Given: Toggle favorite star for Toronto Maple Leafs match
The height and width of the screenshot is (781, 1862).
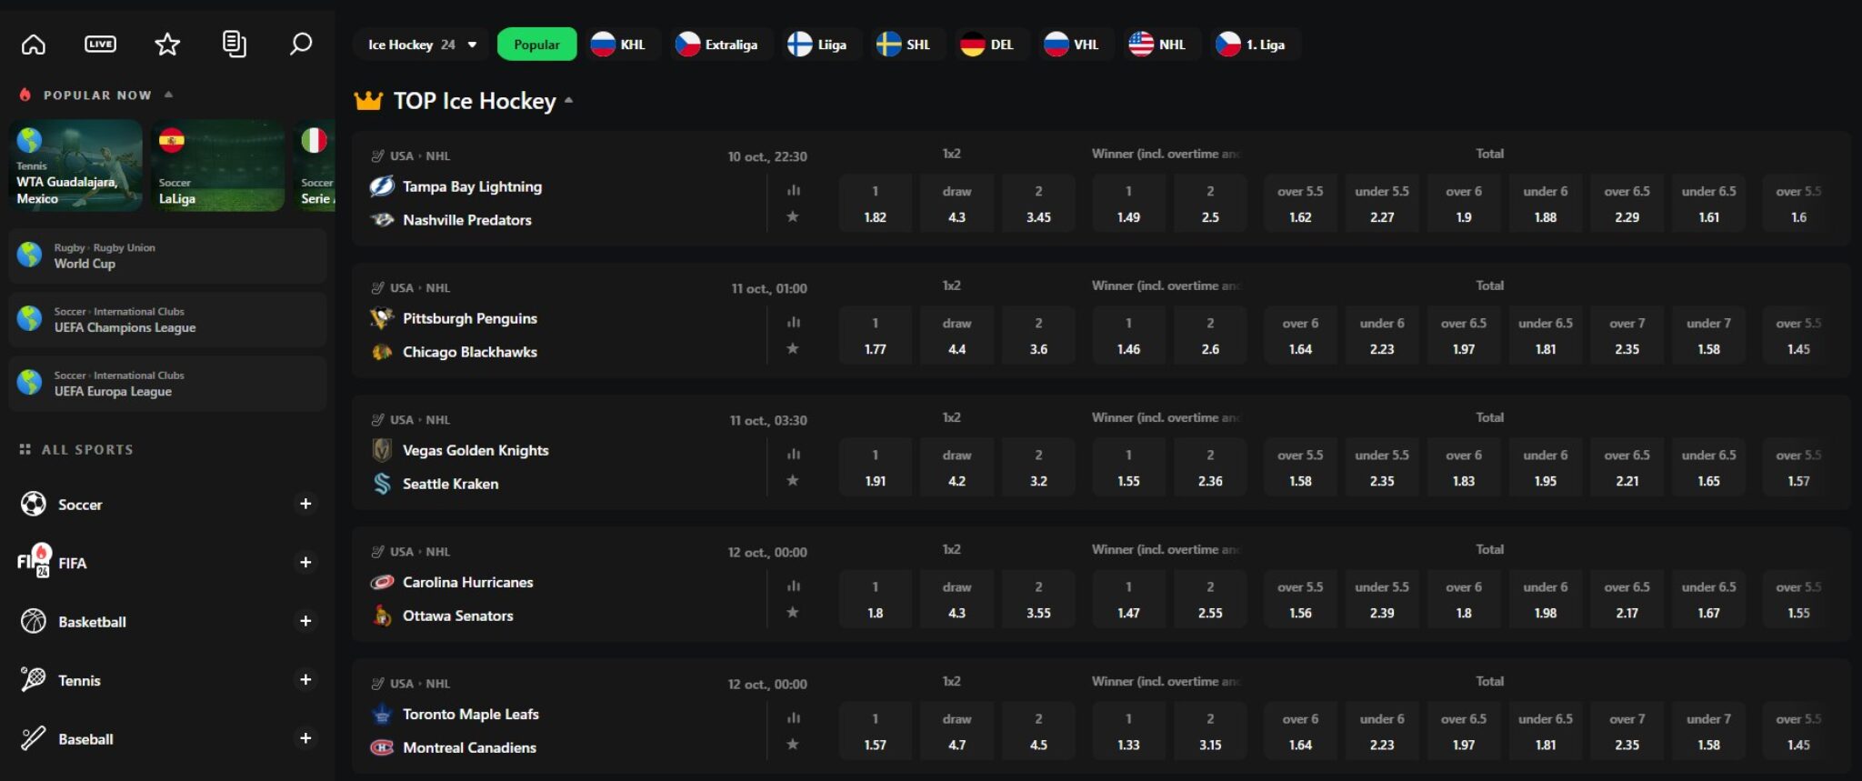Looking at the screenshot, I should point(793,744).
